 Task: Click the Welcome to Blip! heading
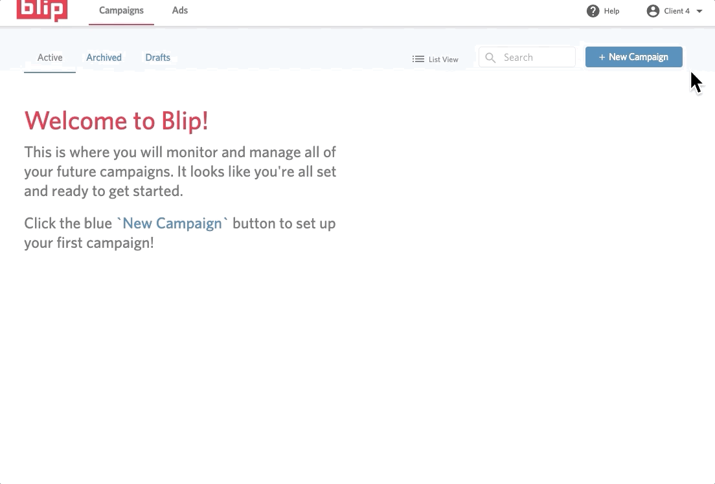pos(117,121)
